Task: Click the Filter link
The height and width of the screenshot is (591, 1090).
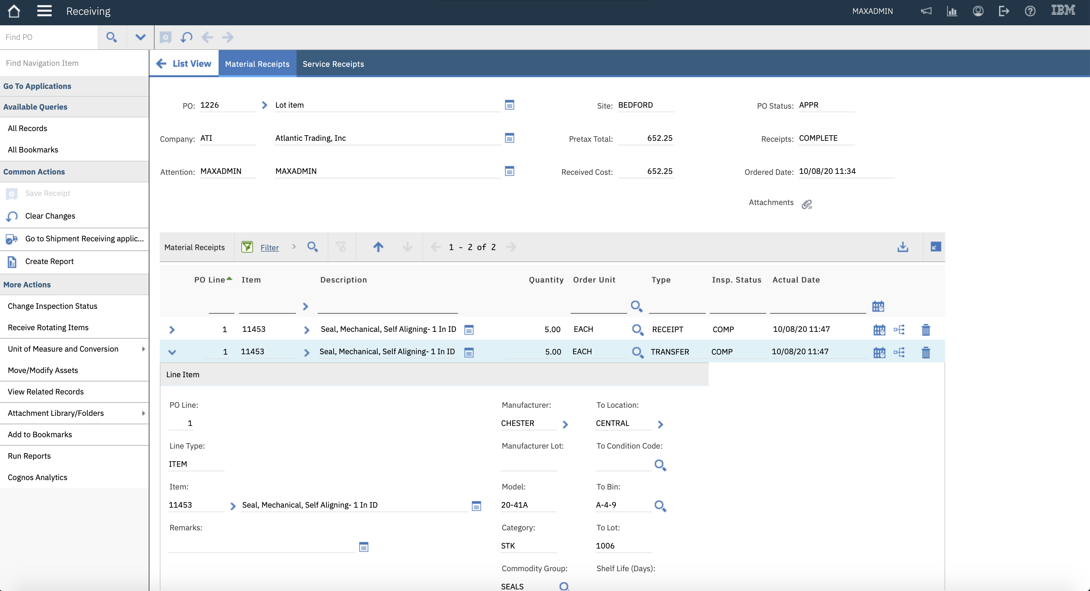Action: [x=270, y=248]
